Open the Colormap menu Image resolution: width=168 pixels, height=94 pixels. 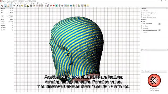pos(40,3)
